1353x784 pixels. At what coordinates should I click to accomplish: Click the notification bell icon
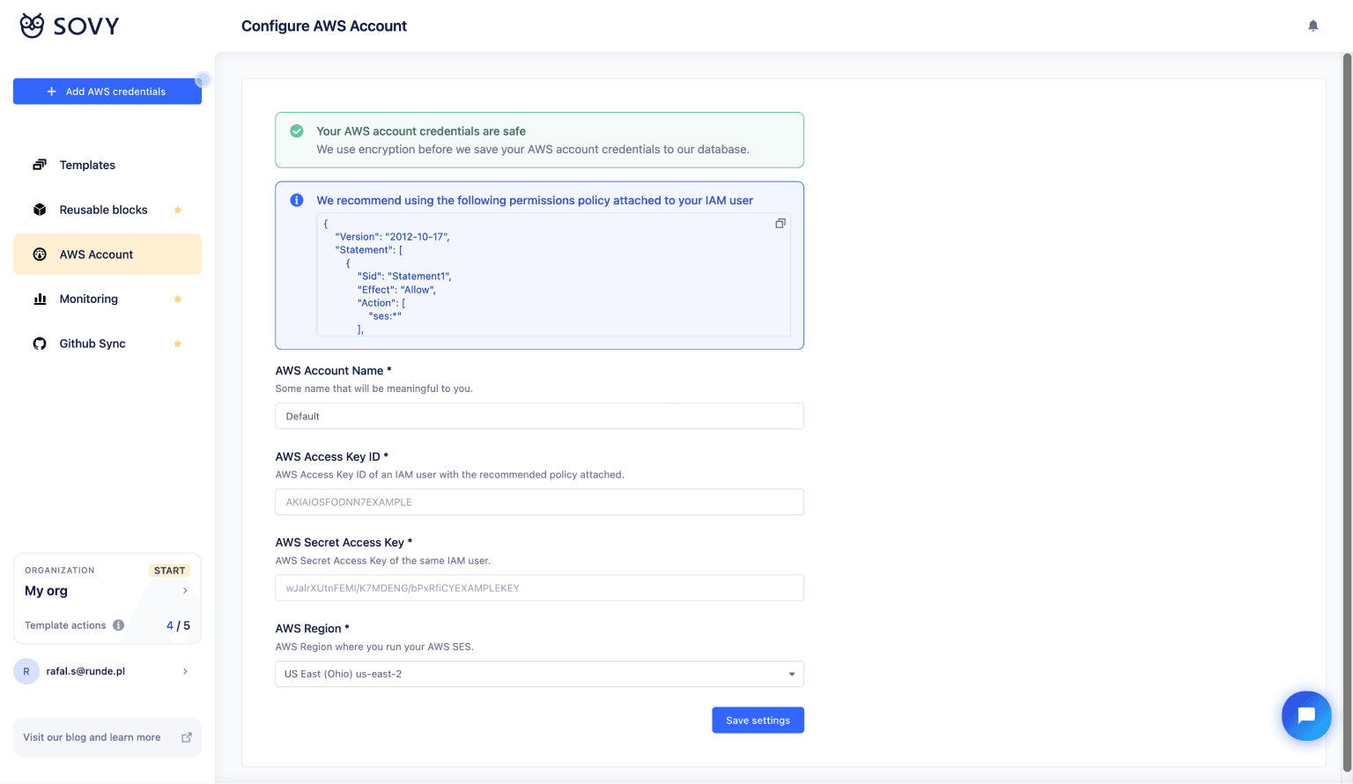click(1312, 26)
